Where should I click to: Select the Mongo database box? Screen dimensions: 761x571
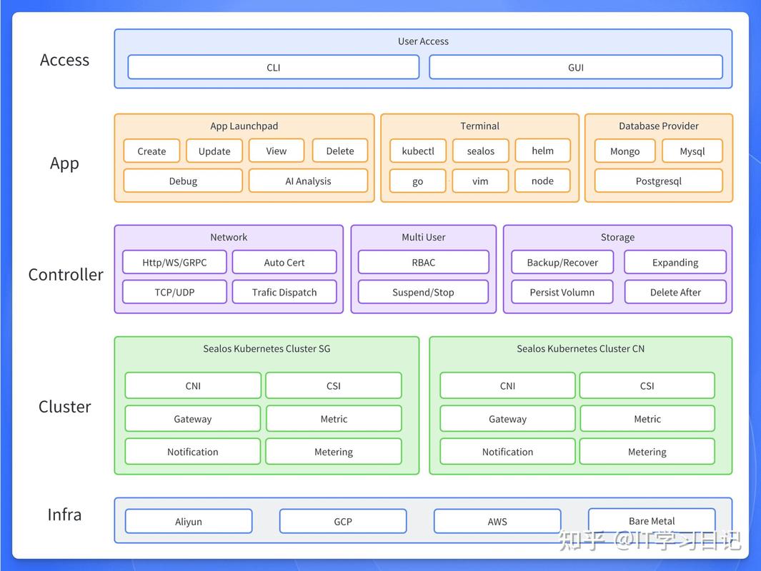[625, 151]
